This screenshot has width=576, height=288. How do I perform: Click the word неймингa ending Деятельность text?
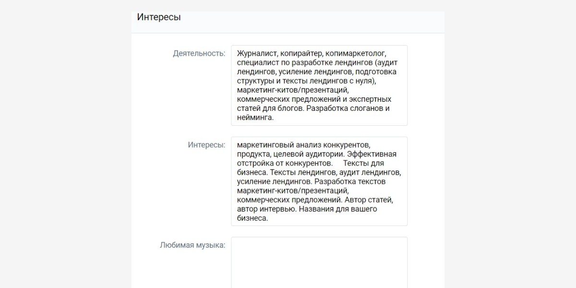point(255,117)
